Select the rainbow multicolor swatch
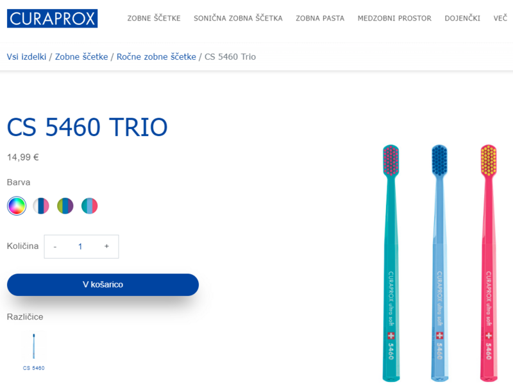The width and height of the screenshot is (513, 387). [x=17, y=206]
